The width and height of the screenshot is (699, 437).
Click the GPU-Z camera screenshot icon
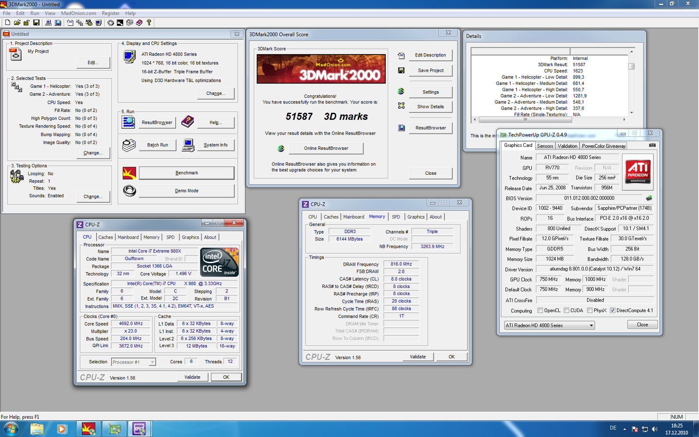tap(652, 145)
